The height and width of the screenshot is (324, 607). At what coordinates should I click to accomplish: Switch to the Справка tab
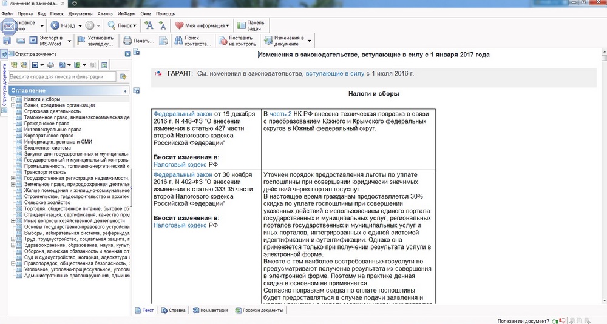[x=174, y=310]
